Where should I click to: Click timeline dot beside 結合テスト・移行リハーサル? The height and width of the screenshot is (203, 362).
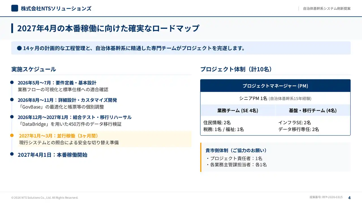tap(12, 117)
